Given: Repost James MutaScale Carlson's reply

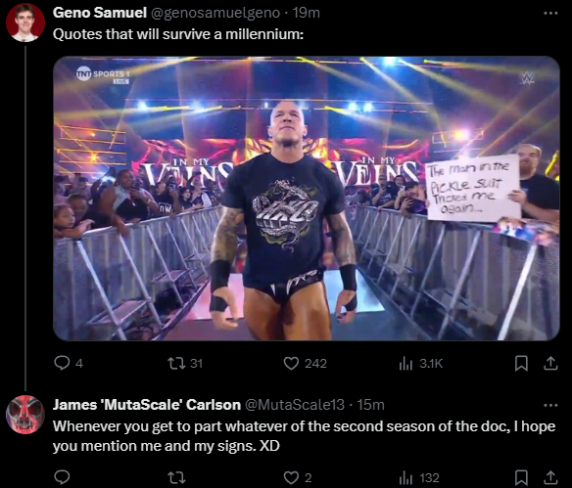Looking at the screenshot, I should pyautogui.click(x=176, y=477).
